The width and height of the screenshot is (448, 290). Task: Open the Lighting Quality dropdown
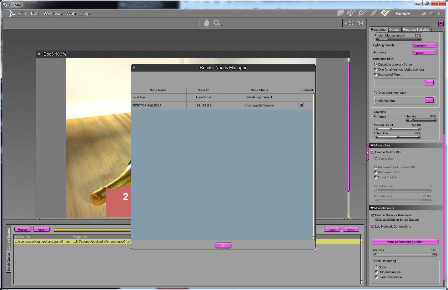coord(425,45)
